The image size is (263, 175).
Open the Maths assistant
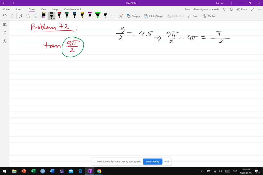209,16
